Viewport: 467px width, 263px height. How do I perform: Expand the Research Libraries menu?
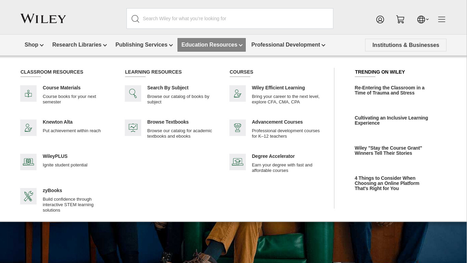[79, 45]
